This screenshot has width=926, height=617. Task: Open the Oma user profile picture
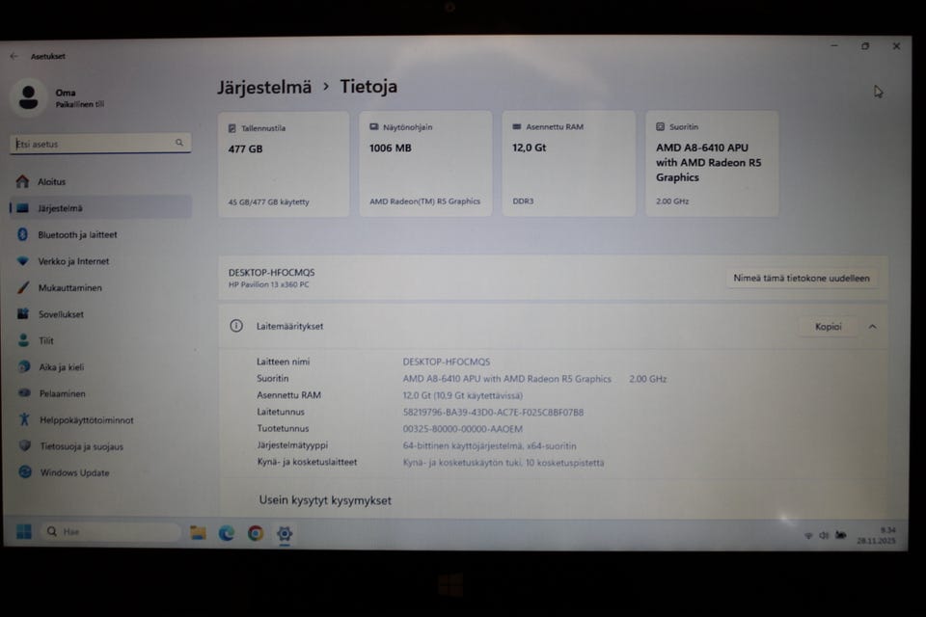(x=28, y=96)
